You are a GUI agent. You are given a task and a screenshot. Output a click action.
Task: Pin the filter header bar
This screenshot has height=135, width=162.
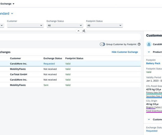click(x=84, y=31)
